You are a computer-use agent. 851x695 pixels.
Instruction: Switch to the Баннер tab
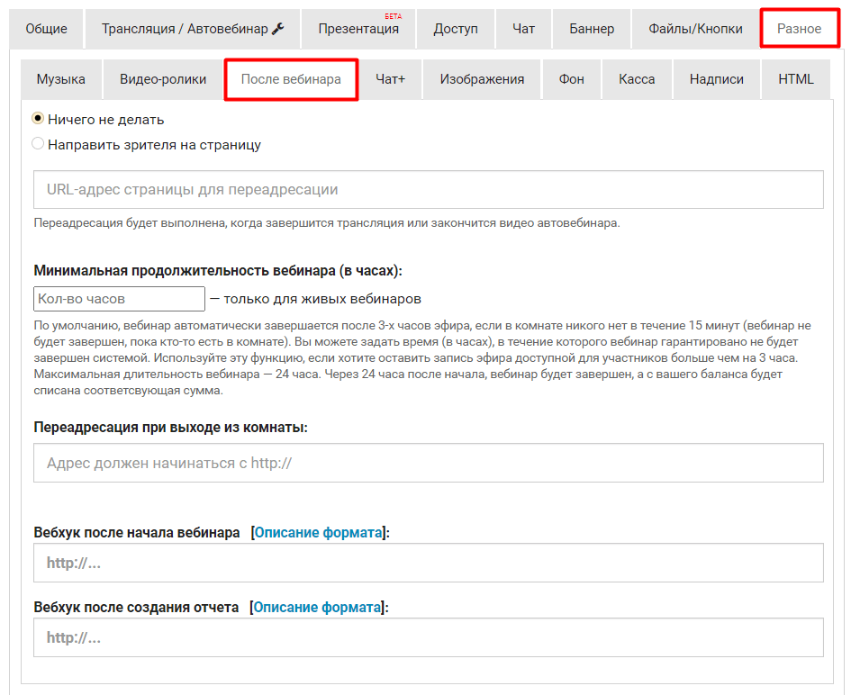point(592,29)
